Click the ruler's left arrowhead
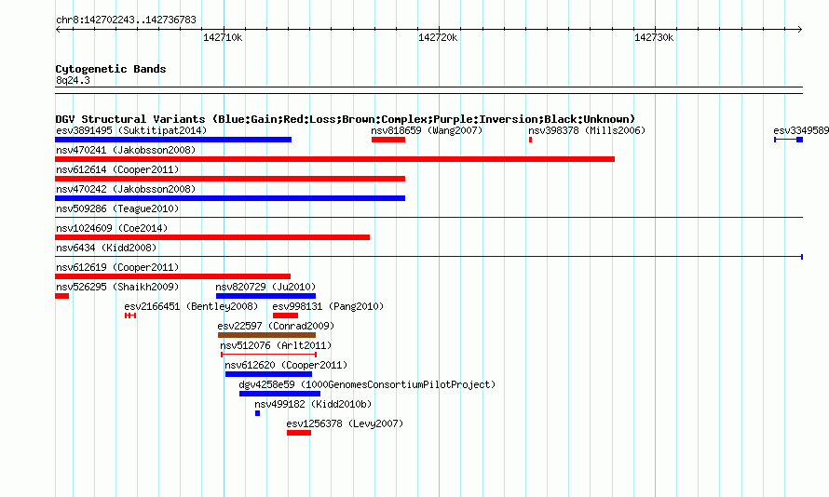The height and width of the screenshot is (497, 829). pyautogui.click(x=58, y=29)
